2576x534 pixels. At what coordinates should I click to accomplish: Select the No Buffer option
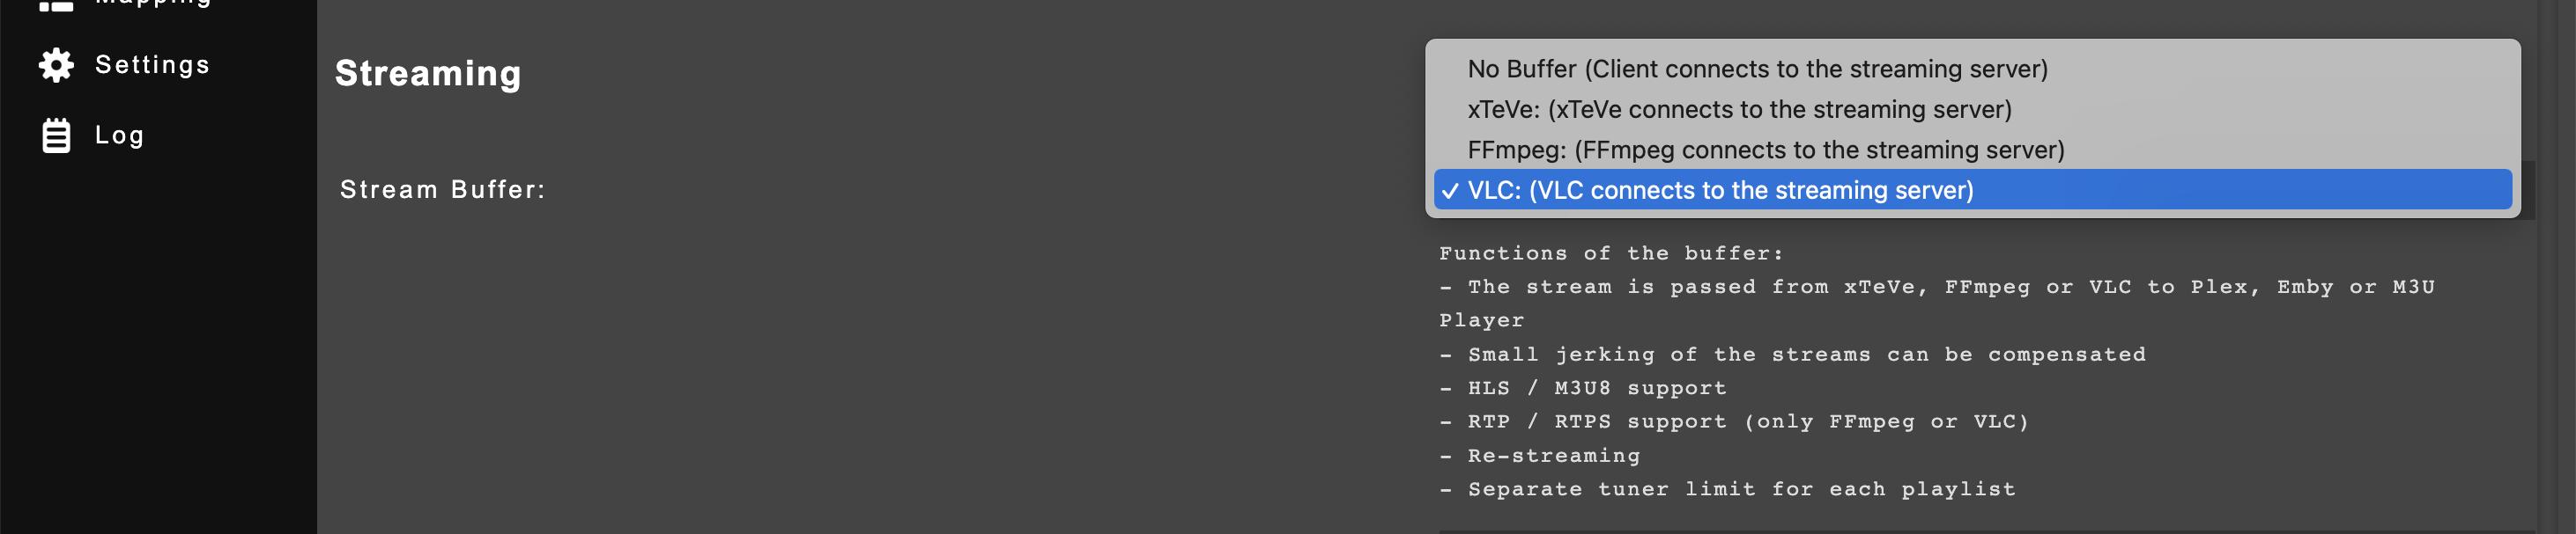click(1756, 69)
